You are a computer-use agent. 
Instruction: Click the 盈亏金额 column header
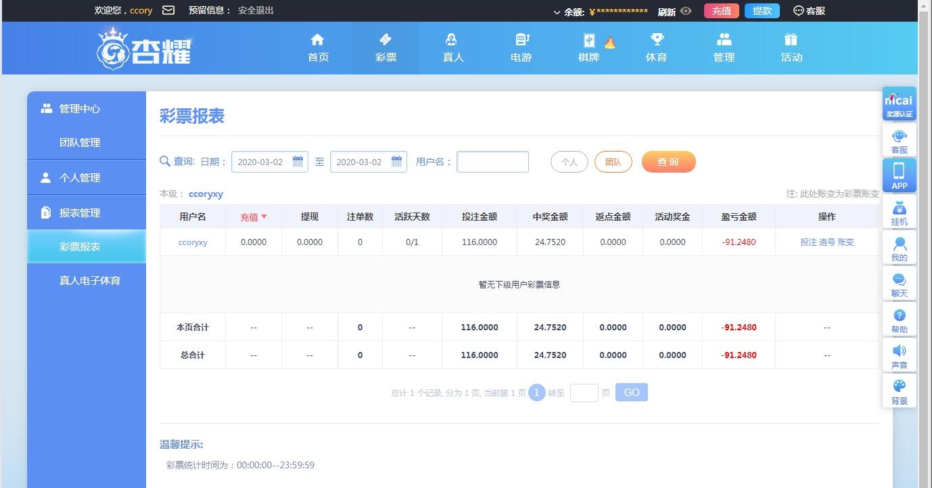pos(739,217)
